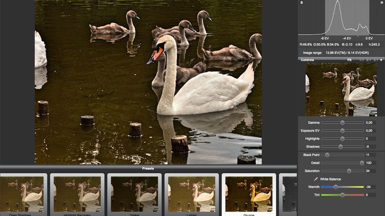
Task: Click the Saturation slider handle
Action: click(349, 171)
